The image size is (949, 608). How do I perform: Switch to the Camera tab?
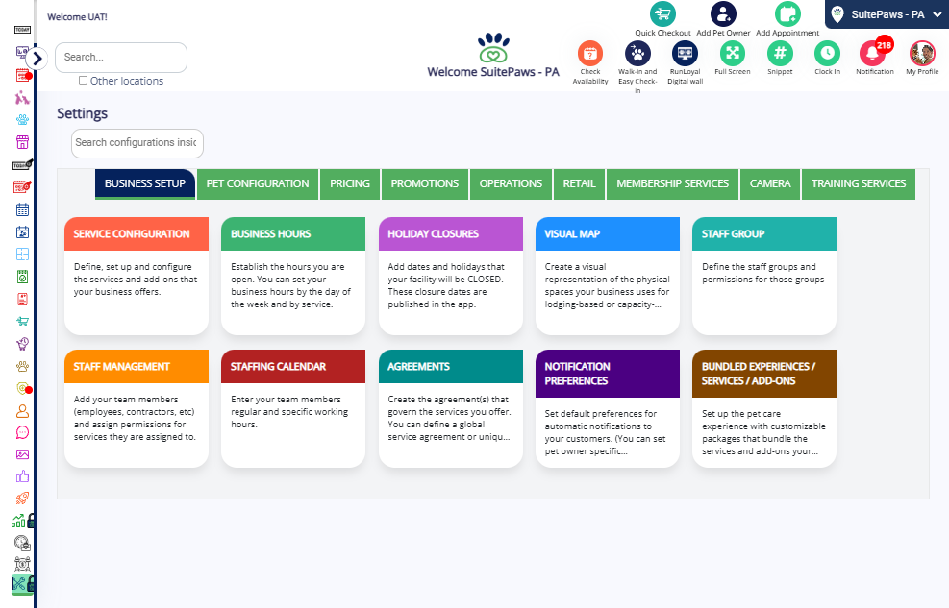click(770, 183)
